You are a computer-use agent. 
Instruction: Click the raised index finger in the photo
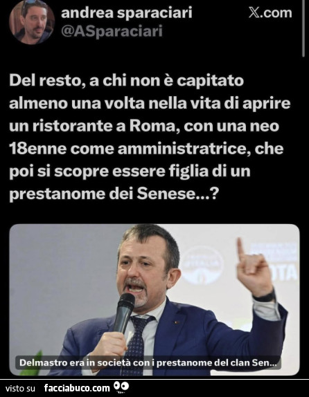pos(241,249)
